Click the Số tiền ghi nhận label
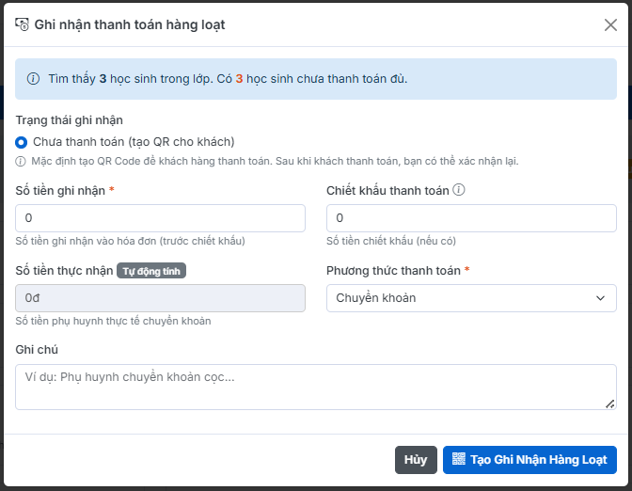This screenshot has height=491, width=632. click(x=60, y=191)
